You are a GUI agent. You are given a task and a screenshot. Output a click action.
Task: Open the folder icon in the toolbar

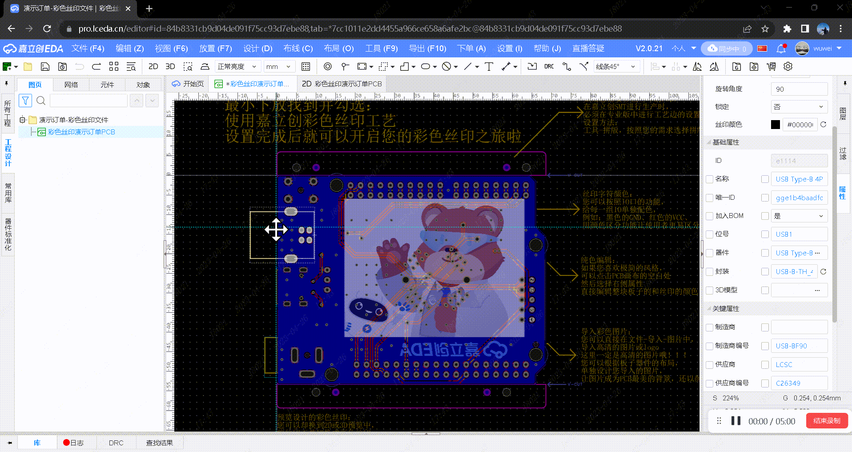[x=28, y=67]
